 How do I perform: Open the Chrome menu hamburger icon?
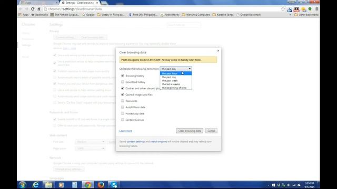point(317,9)
